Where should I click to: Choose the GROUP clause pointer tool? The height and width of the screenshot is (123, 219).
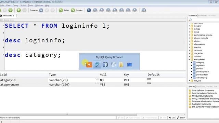(115, 10)
